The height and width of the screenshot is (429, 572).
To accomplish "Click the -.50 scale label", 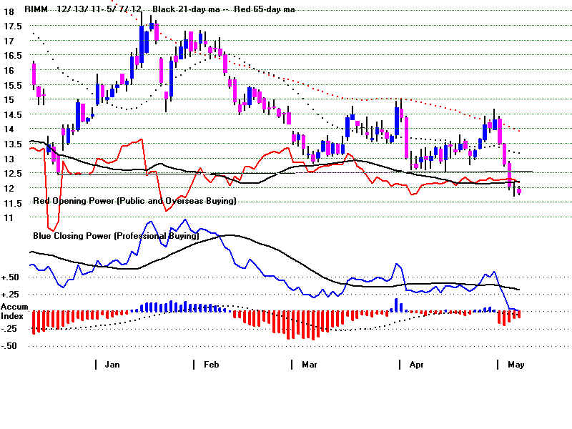I will point(9,346).
